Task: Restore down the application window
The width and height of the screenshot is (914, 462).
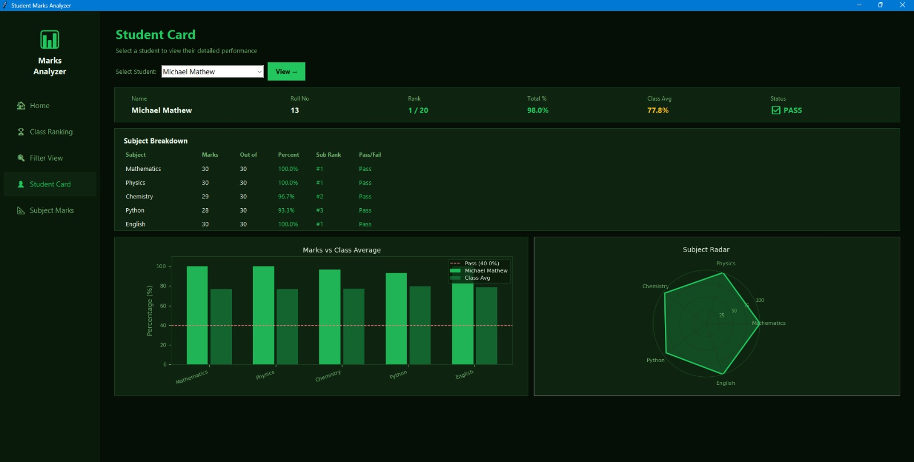Action: [880, 5]
